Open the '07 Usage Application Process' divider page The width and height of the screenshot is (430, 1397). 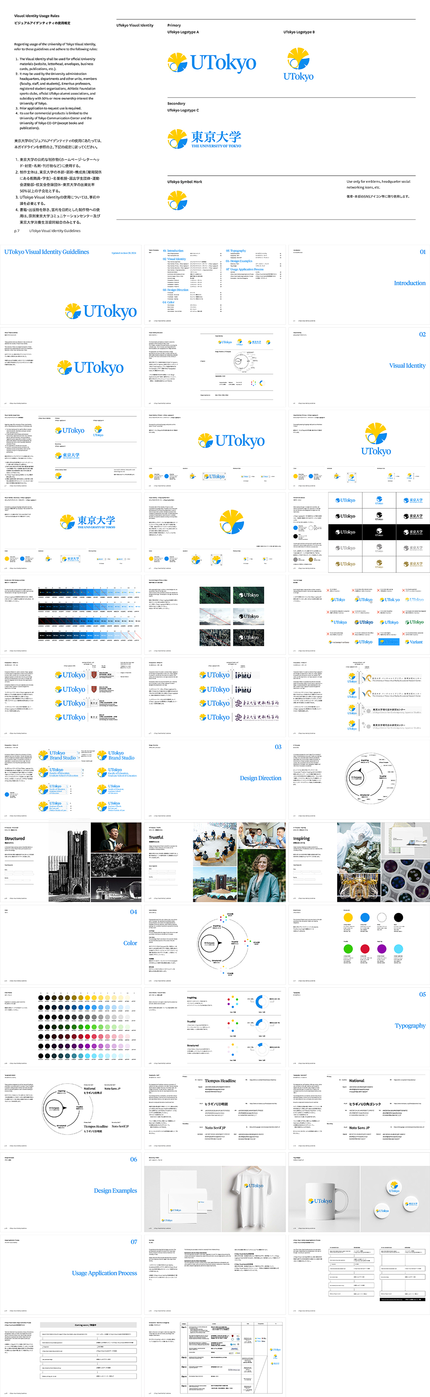click(x=70, y=1275)
